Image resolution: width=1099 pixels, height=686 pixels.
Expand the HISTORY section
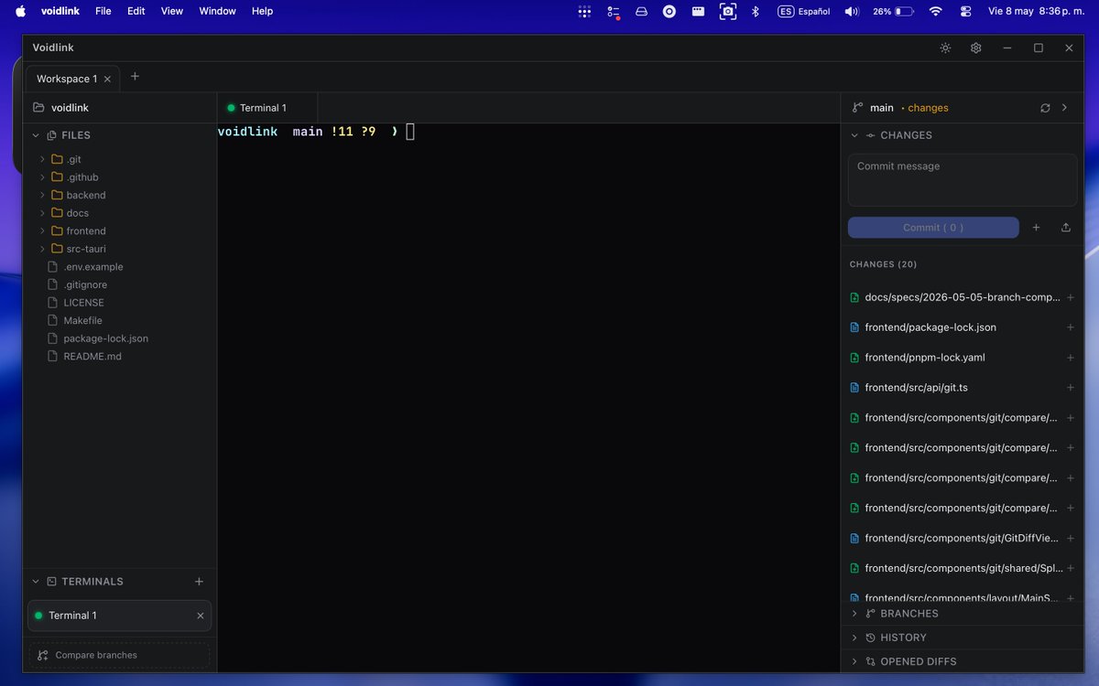[854, 638]
